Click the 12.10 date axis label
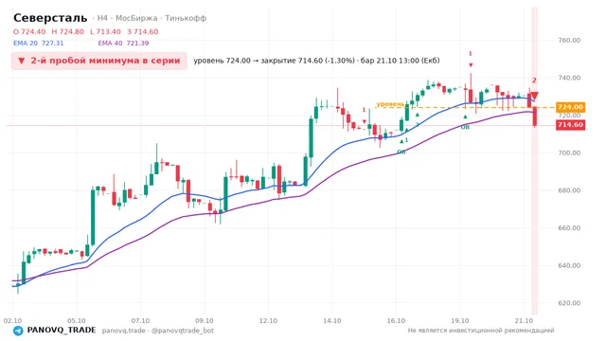606x341 pixels. point(268,320)
